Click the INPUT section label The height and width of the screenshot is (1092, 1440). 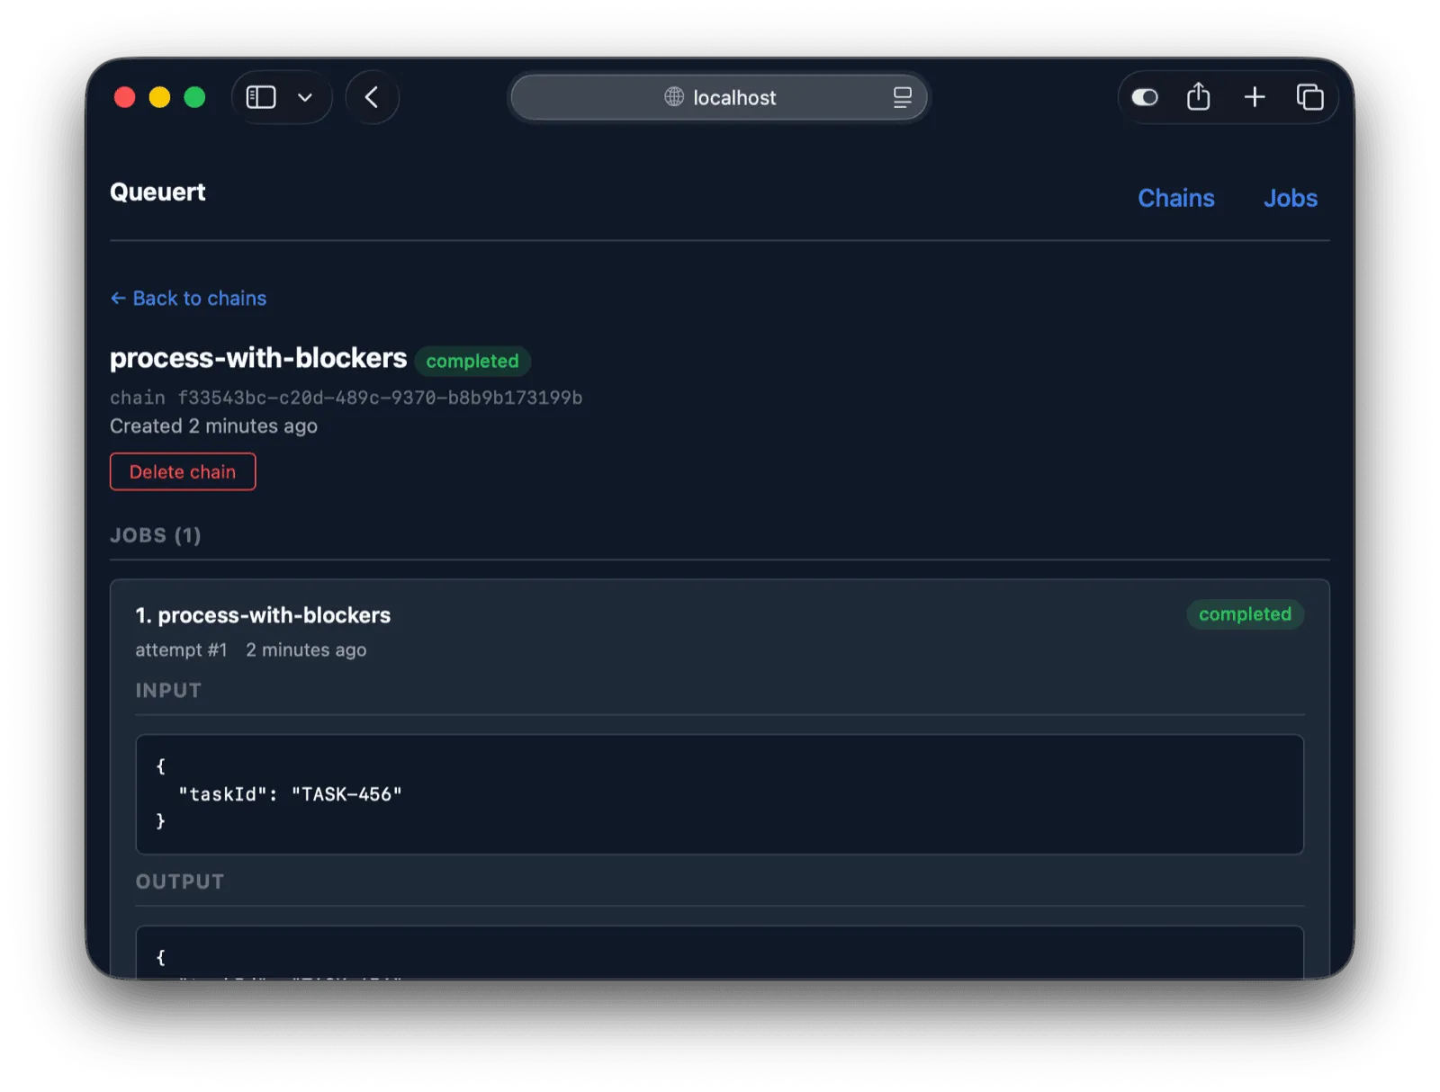pos(168,691)
